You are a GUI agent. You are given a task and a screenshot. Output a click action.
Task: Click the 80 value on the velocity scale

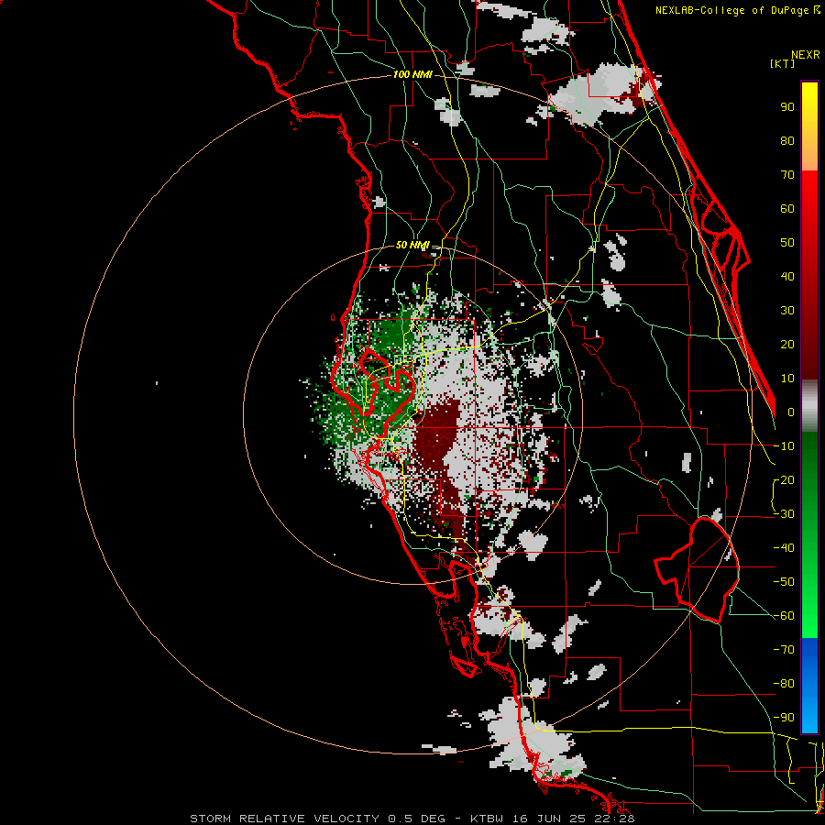787,141
